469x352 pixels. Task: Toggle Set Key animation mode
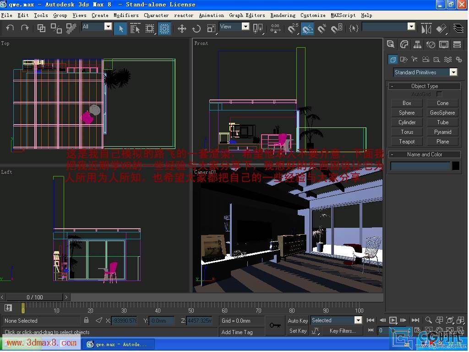pyautogui.click(x=298, y=331)
